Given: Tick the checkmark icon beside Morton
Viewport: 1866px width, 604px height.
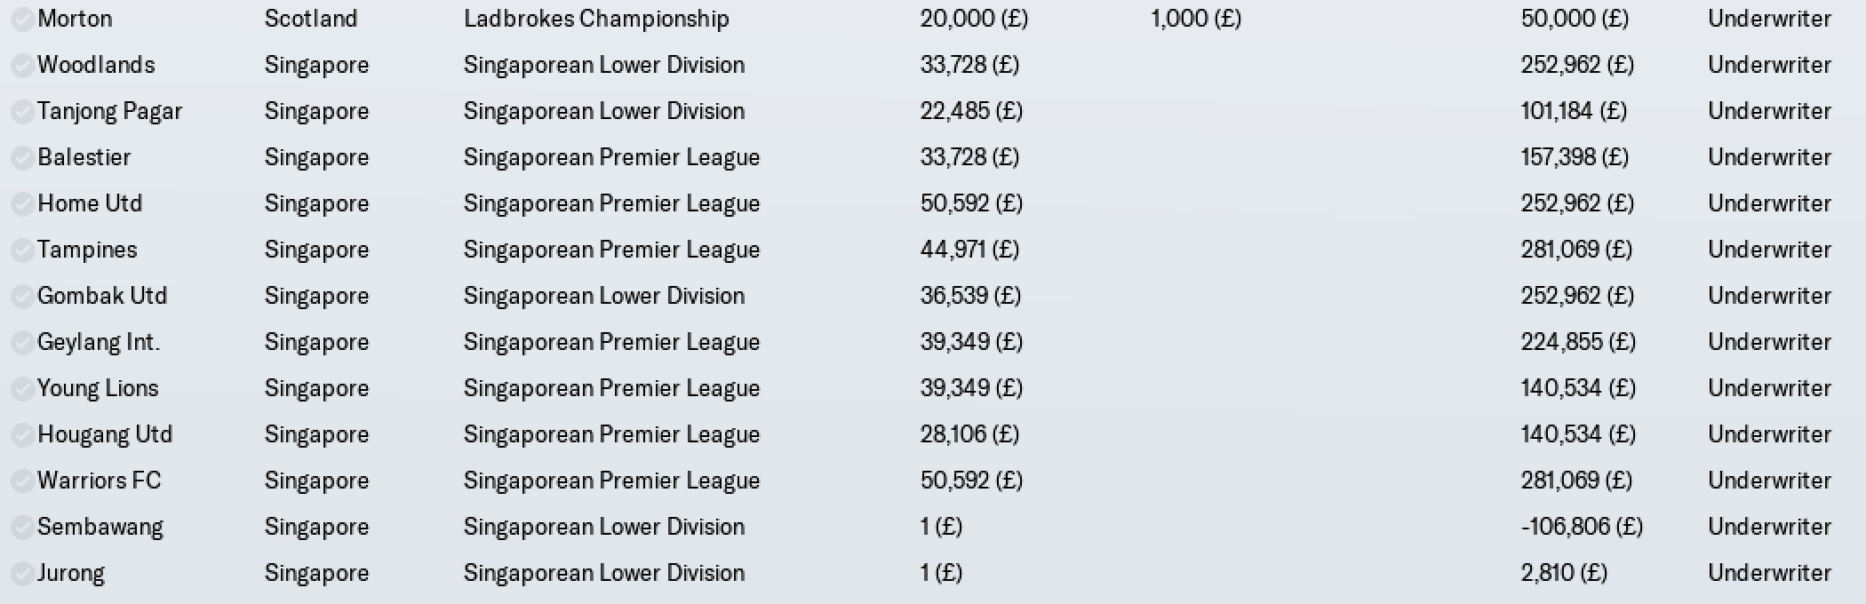Looking at the screenshot, I should 22,20.
